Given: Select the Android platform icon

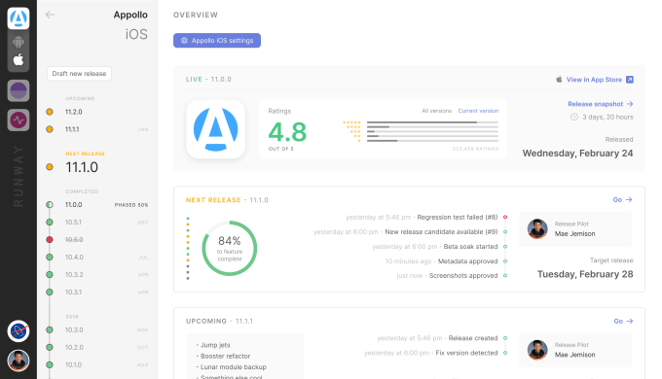Looking at the screenshot, I should pyautogui.click(x=18, y=42).
